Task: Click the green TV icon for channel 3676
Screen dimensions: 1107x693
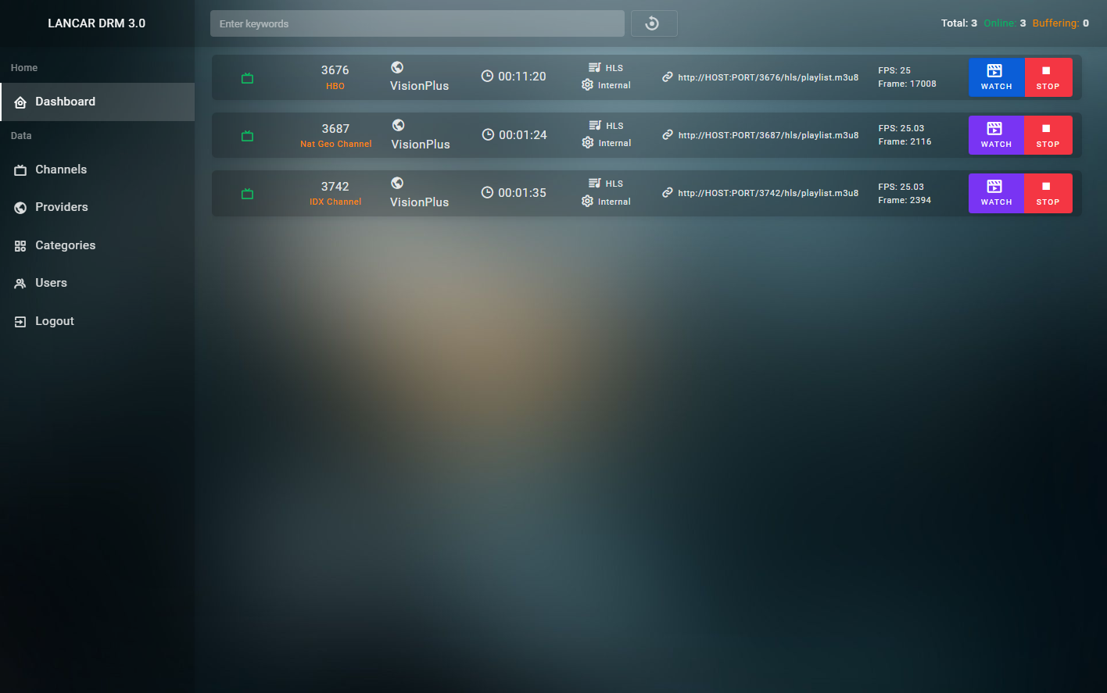Action: pyautogui.click(x=248, y=78)
